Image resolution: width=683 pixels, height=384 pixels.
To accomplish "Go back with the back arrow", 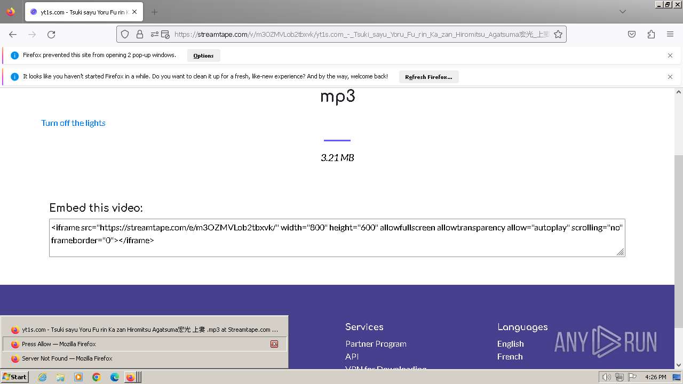I will tap(13, 34).
